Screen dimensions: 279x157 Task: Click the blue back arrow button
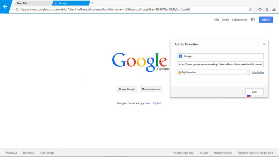click(5, 7)
